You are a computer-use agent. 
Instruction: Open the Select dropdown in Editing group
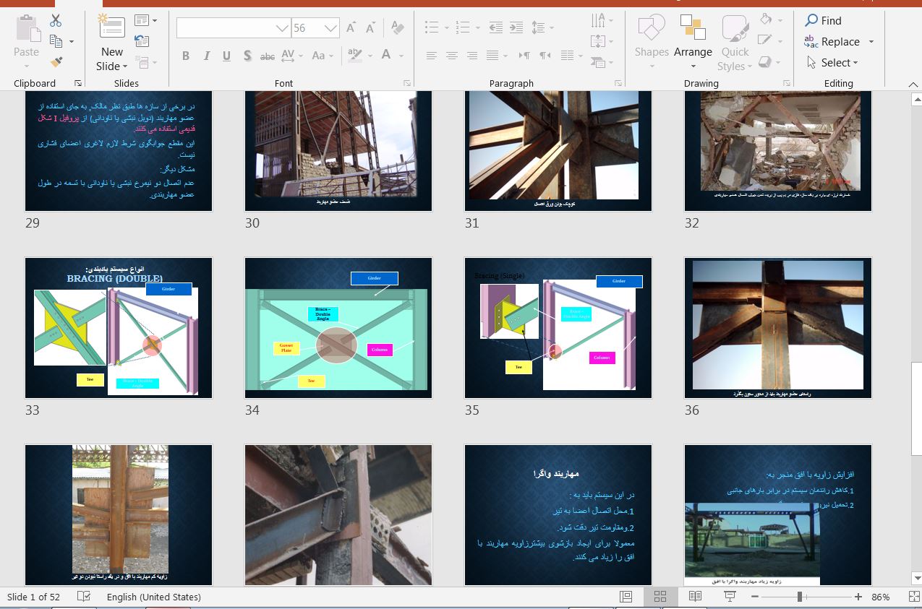click(839, 63)
